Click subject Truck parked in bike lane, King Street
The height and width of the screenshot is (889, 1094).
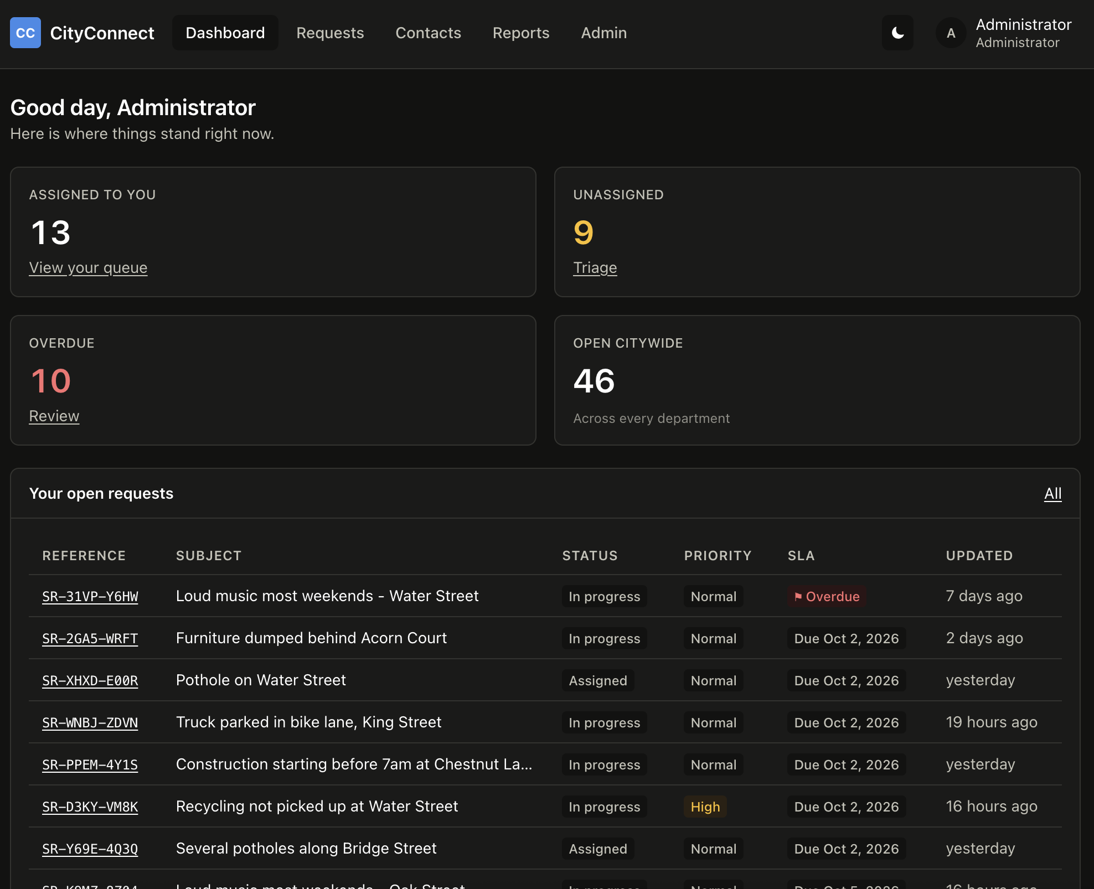click(308, 722)
